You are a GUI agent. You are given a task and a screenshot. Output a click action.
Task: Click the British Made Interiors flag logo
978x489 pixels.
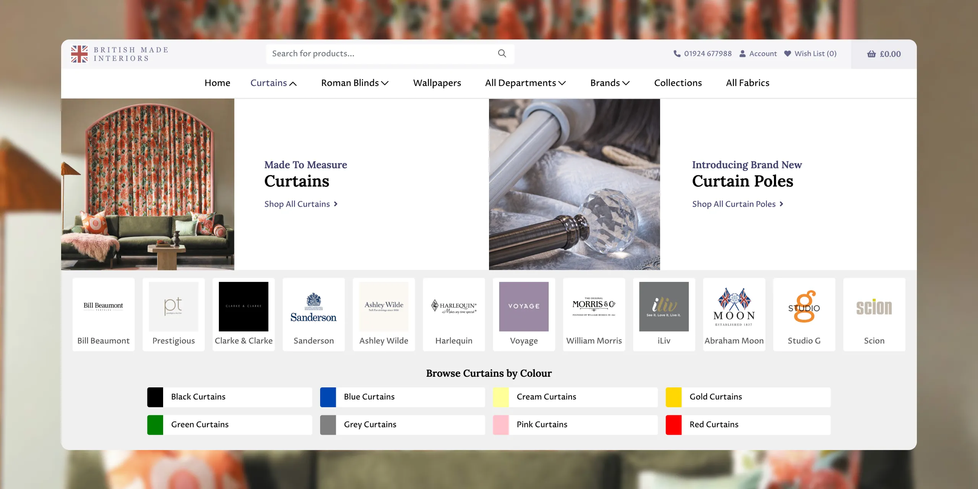79,54
